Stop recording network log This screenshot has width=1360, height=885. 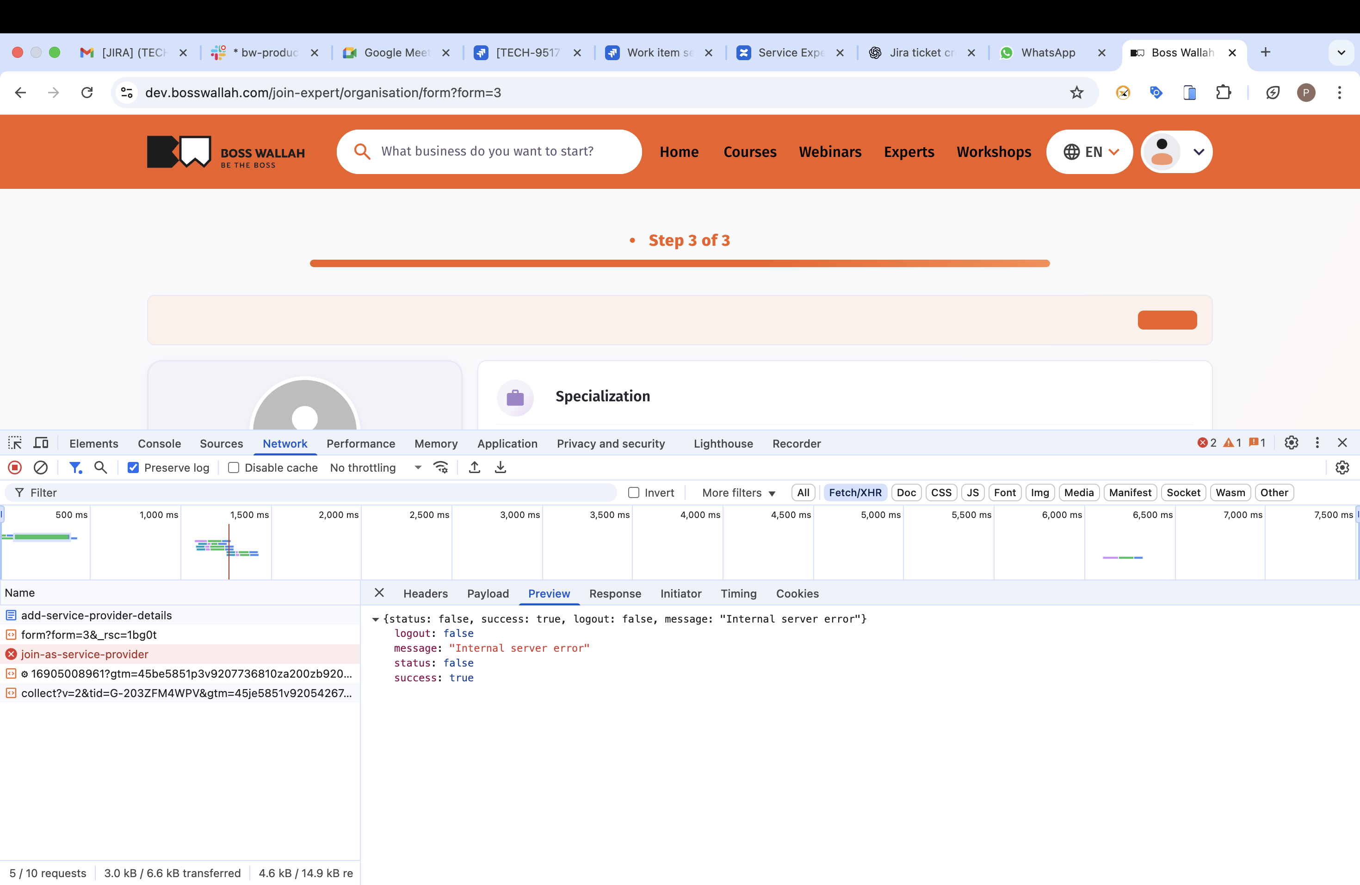15,467
